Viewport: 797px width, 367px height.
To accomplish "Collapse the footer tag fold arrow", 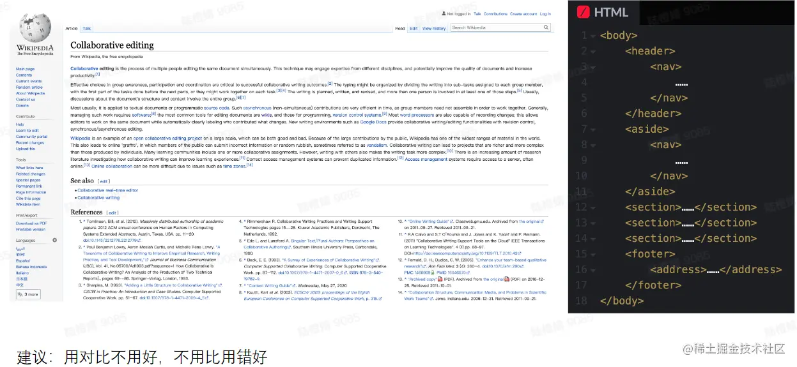I will [x=594, y=254].
